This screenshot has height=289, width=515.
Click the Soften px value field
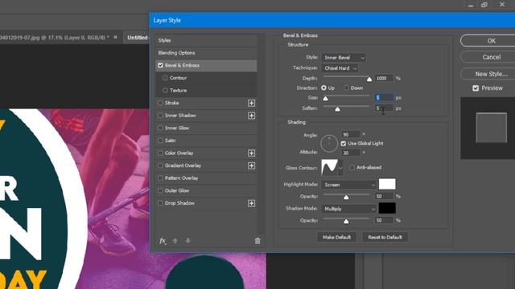pyautogui.click(x=384, y=108)
